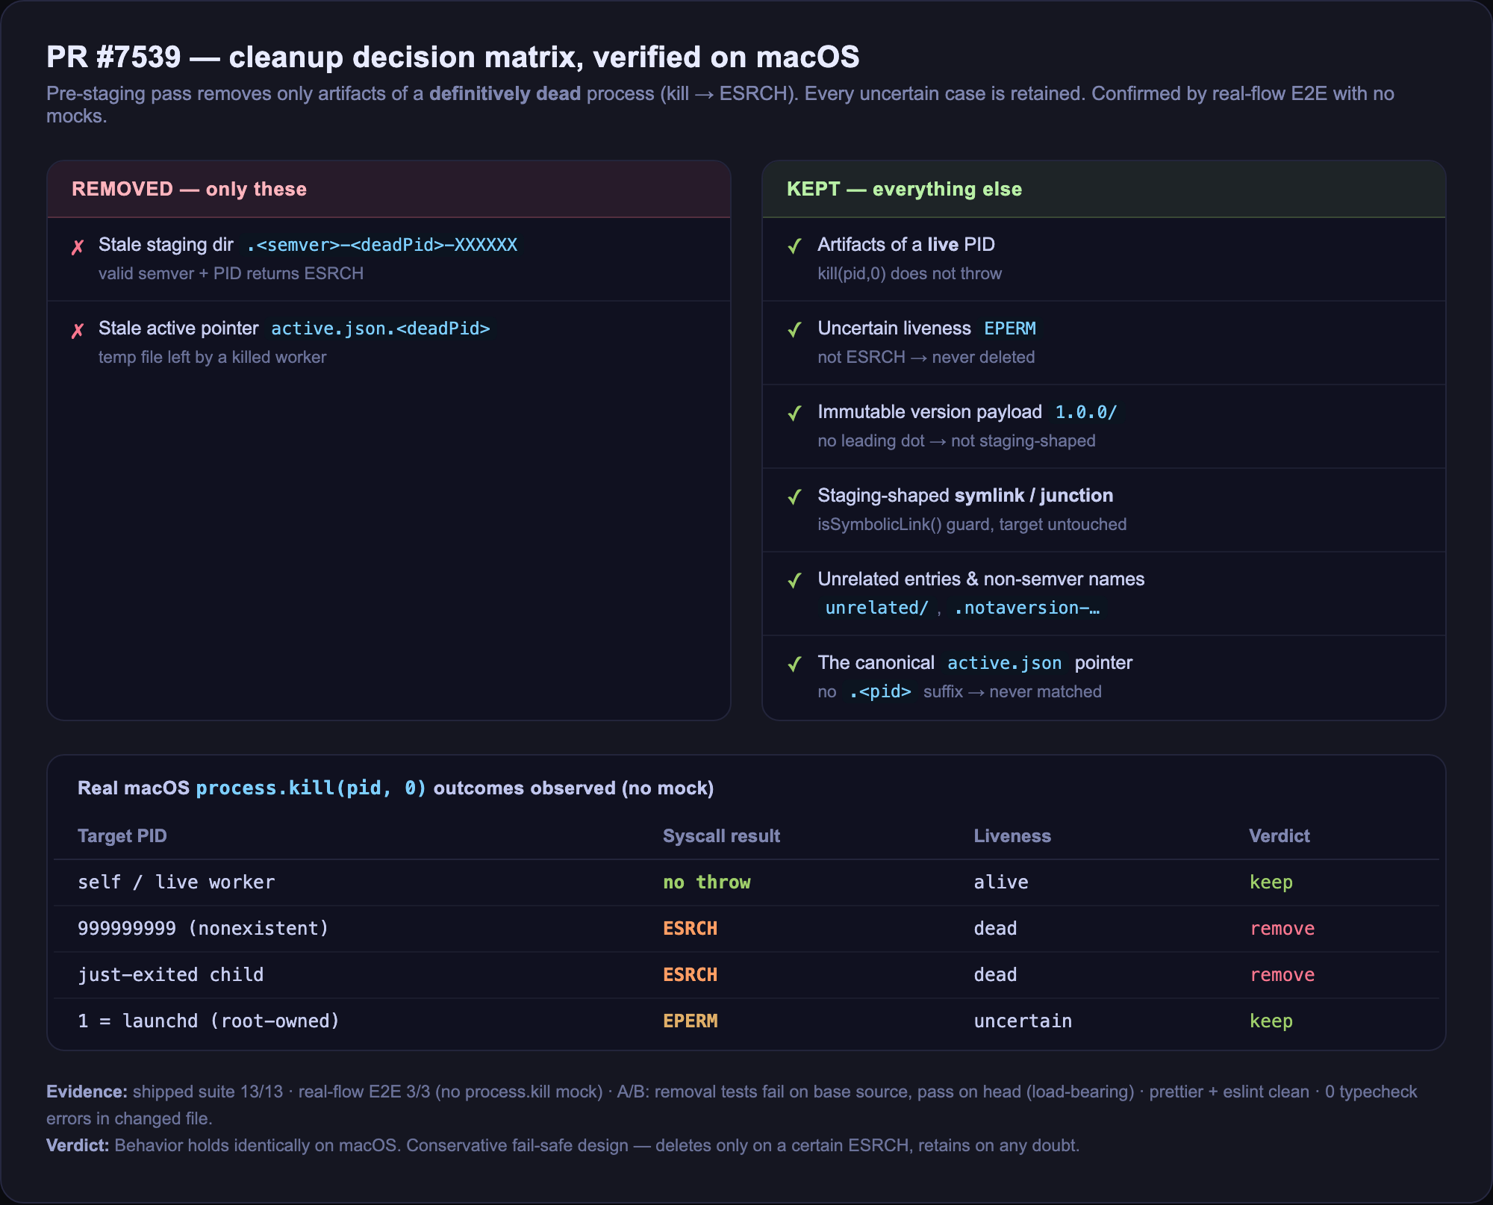
Task: Click the "self / live worker" cell
Action: coord(176,882)
